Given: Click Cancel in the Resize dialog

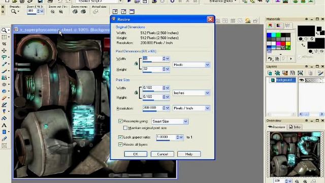Looking at the screenshot, I should coord(162,154).
